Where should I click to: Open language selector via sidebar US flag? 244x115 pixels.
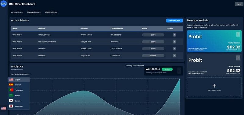[3, 108]
